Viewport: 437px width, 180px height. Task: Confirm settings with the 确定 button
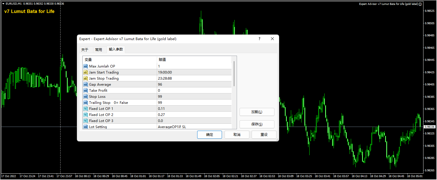click(209, 134)
